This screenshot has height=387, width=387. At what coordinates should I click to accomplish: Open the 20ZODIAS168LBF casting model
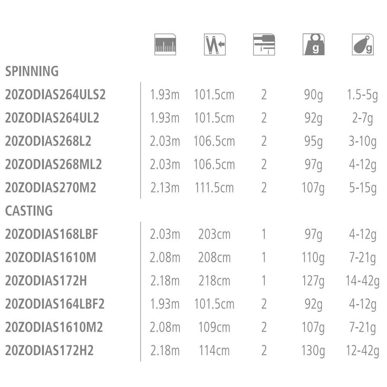click(52, 234)
